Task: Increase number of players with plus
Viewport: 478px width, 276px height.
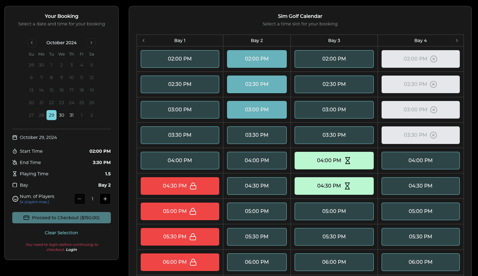Action: tap(105, 199)
